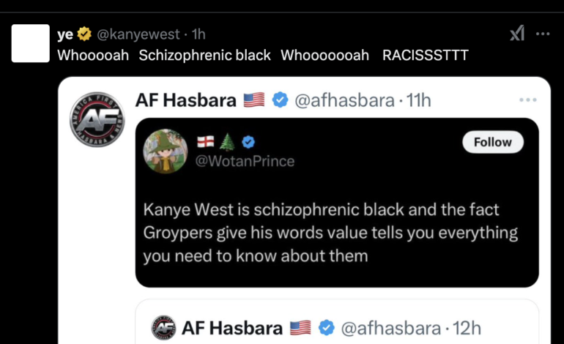Open ye's post via the 1h timestamp
Viewport: 564px width, 344px height.
pos(199,34)
